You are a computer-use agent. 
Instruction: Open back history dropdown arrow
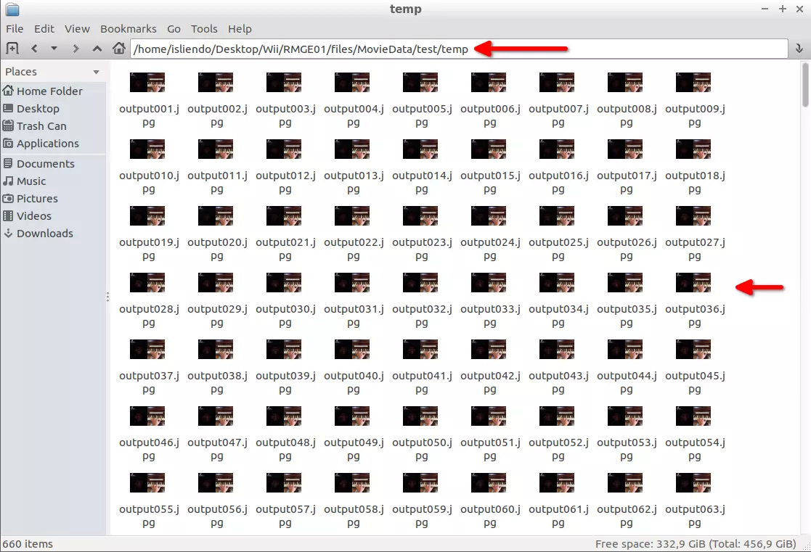click(54, 49)
